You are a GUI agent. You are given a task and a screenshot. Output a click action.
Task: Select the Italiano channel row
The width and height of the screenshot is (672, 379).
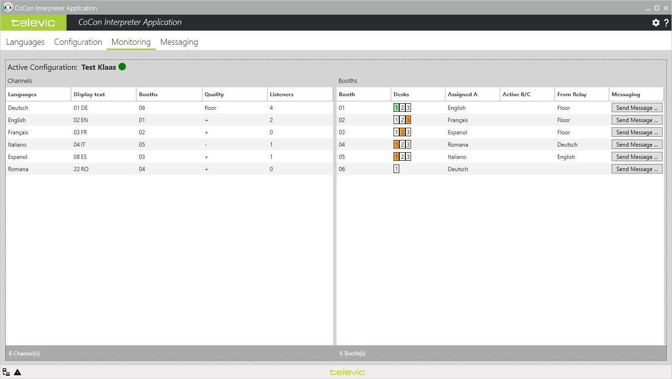169,145
